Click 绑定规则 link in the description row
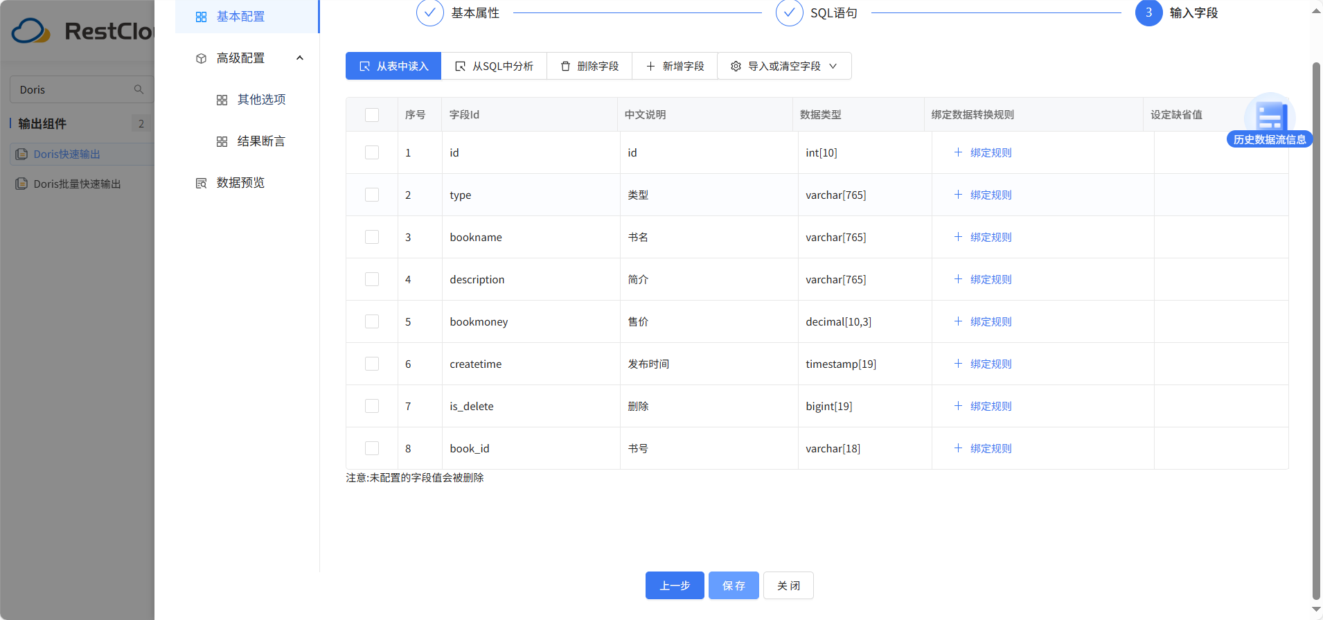 [x=983, y=279]
